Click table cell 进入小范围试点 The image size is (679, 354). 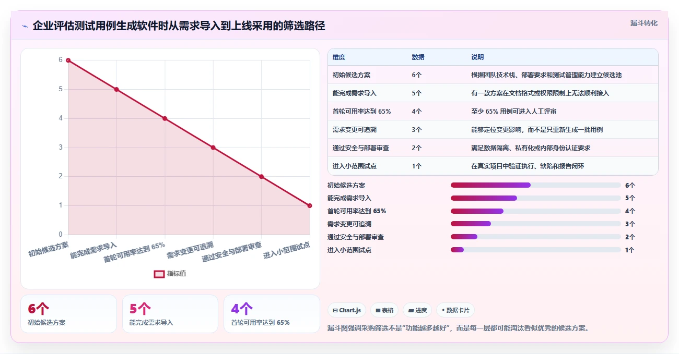355,166
